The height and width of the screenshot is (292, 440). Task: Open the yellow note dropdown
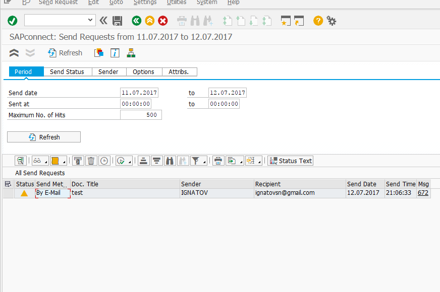click(x=59, y=161)
